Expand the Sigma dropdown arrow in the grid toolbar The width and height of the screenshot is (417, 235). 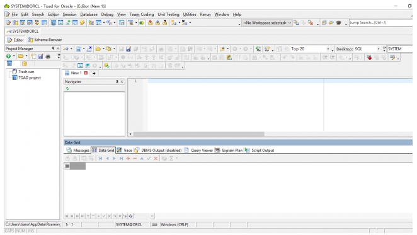tap(177, 158)
